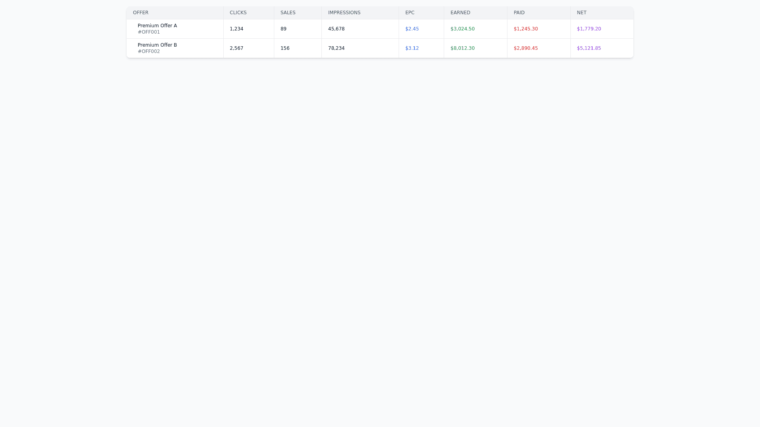
Task: Select the 156 sales cell
Action: (285, 48)
